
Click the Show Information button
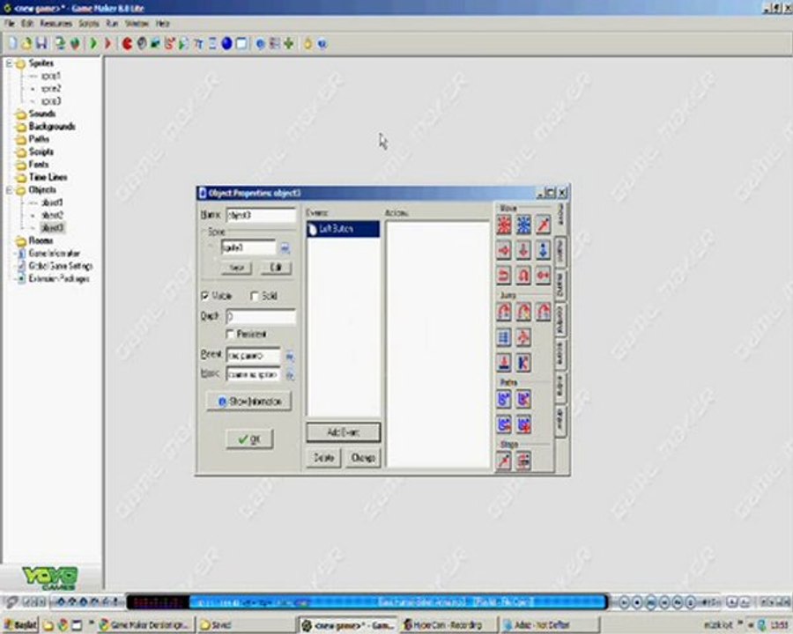(248, 402)
